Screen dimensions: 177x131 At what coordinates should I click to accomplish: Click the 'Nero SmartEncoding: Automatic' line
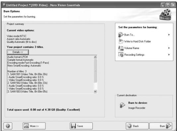click(24, 66)
